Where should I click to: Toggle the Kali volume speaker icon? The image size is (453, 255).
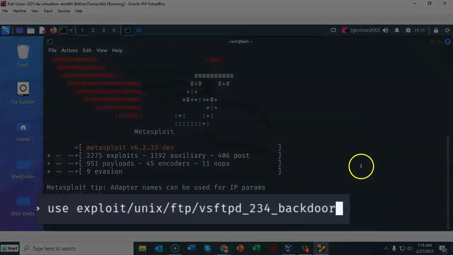point(385,30)
